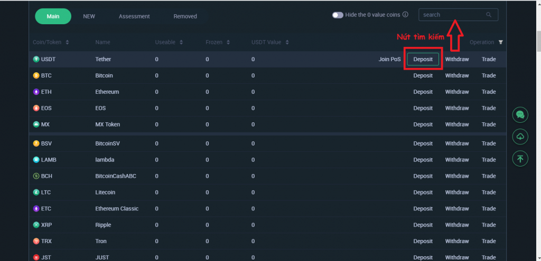Click the name lambda
This screenshot has height=261, width=541.
click(105, 160)
